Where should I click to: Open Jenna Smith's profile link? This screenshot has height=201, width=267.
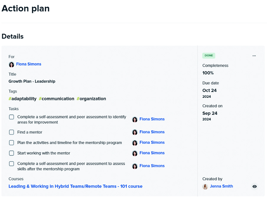[221, 186]
